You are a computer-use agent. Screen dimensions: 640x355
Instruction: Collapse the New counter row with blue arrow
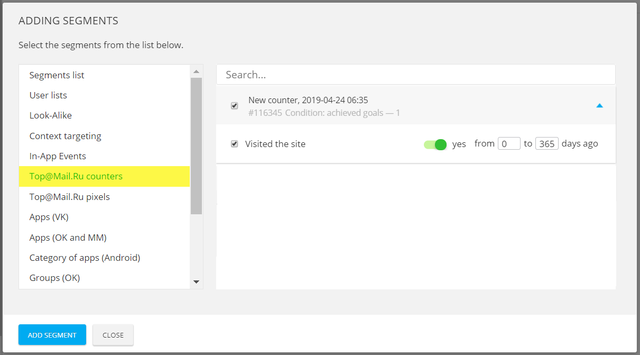tap(599, 106)
